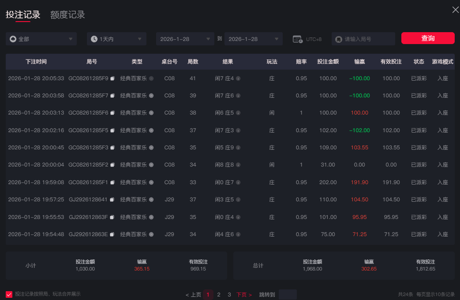The image size is (460, 300).
Task: Jump to page 3 in pagination
Action: (x=229, y=295)
